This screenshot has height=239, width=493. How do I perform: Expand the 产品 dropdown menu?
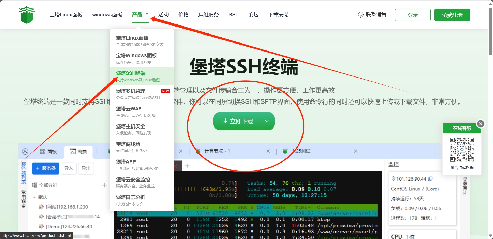point(140,14)
